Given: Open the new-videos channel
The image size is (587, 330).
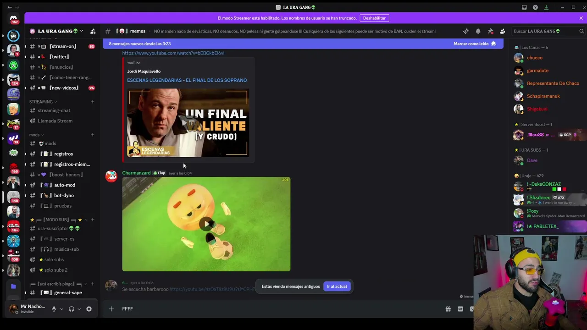Looking at the screenshot, I should [62, 88].
